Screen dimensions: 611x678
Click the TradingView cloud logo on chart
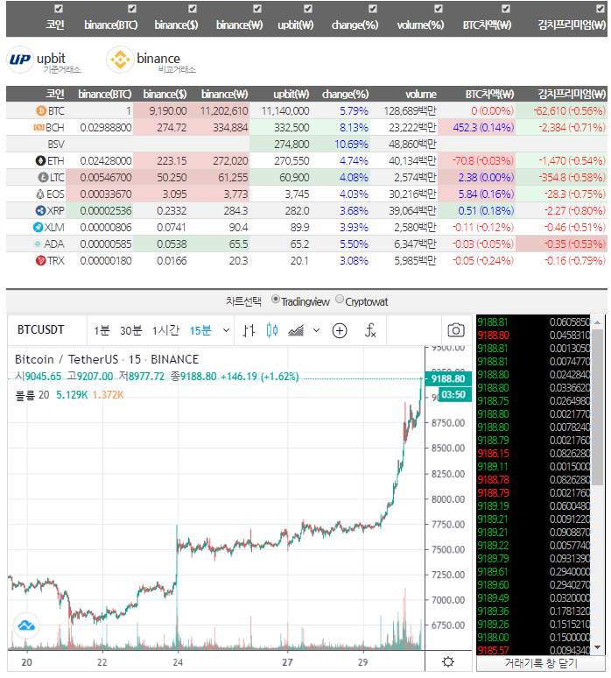tap(26, 625)
